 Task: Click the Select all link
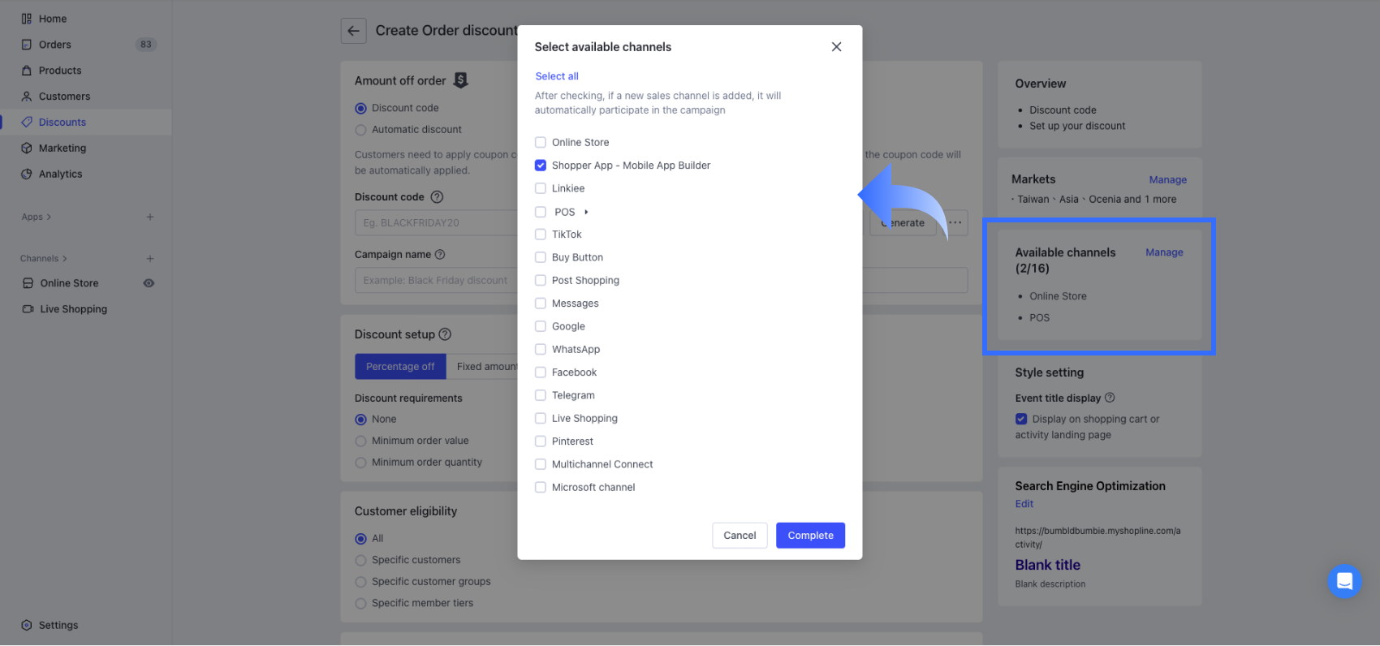(x=557, y=76)
